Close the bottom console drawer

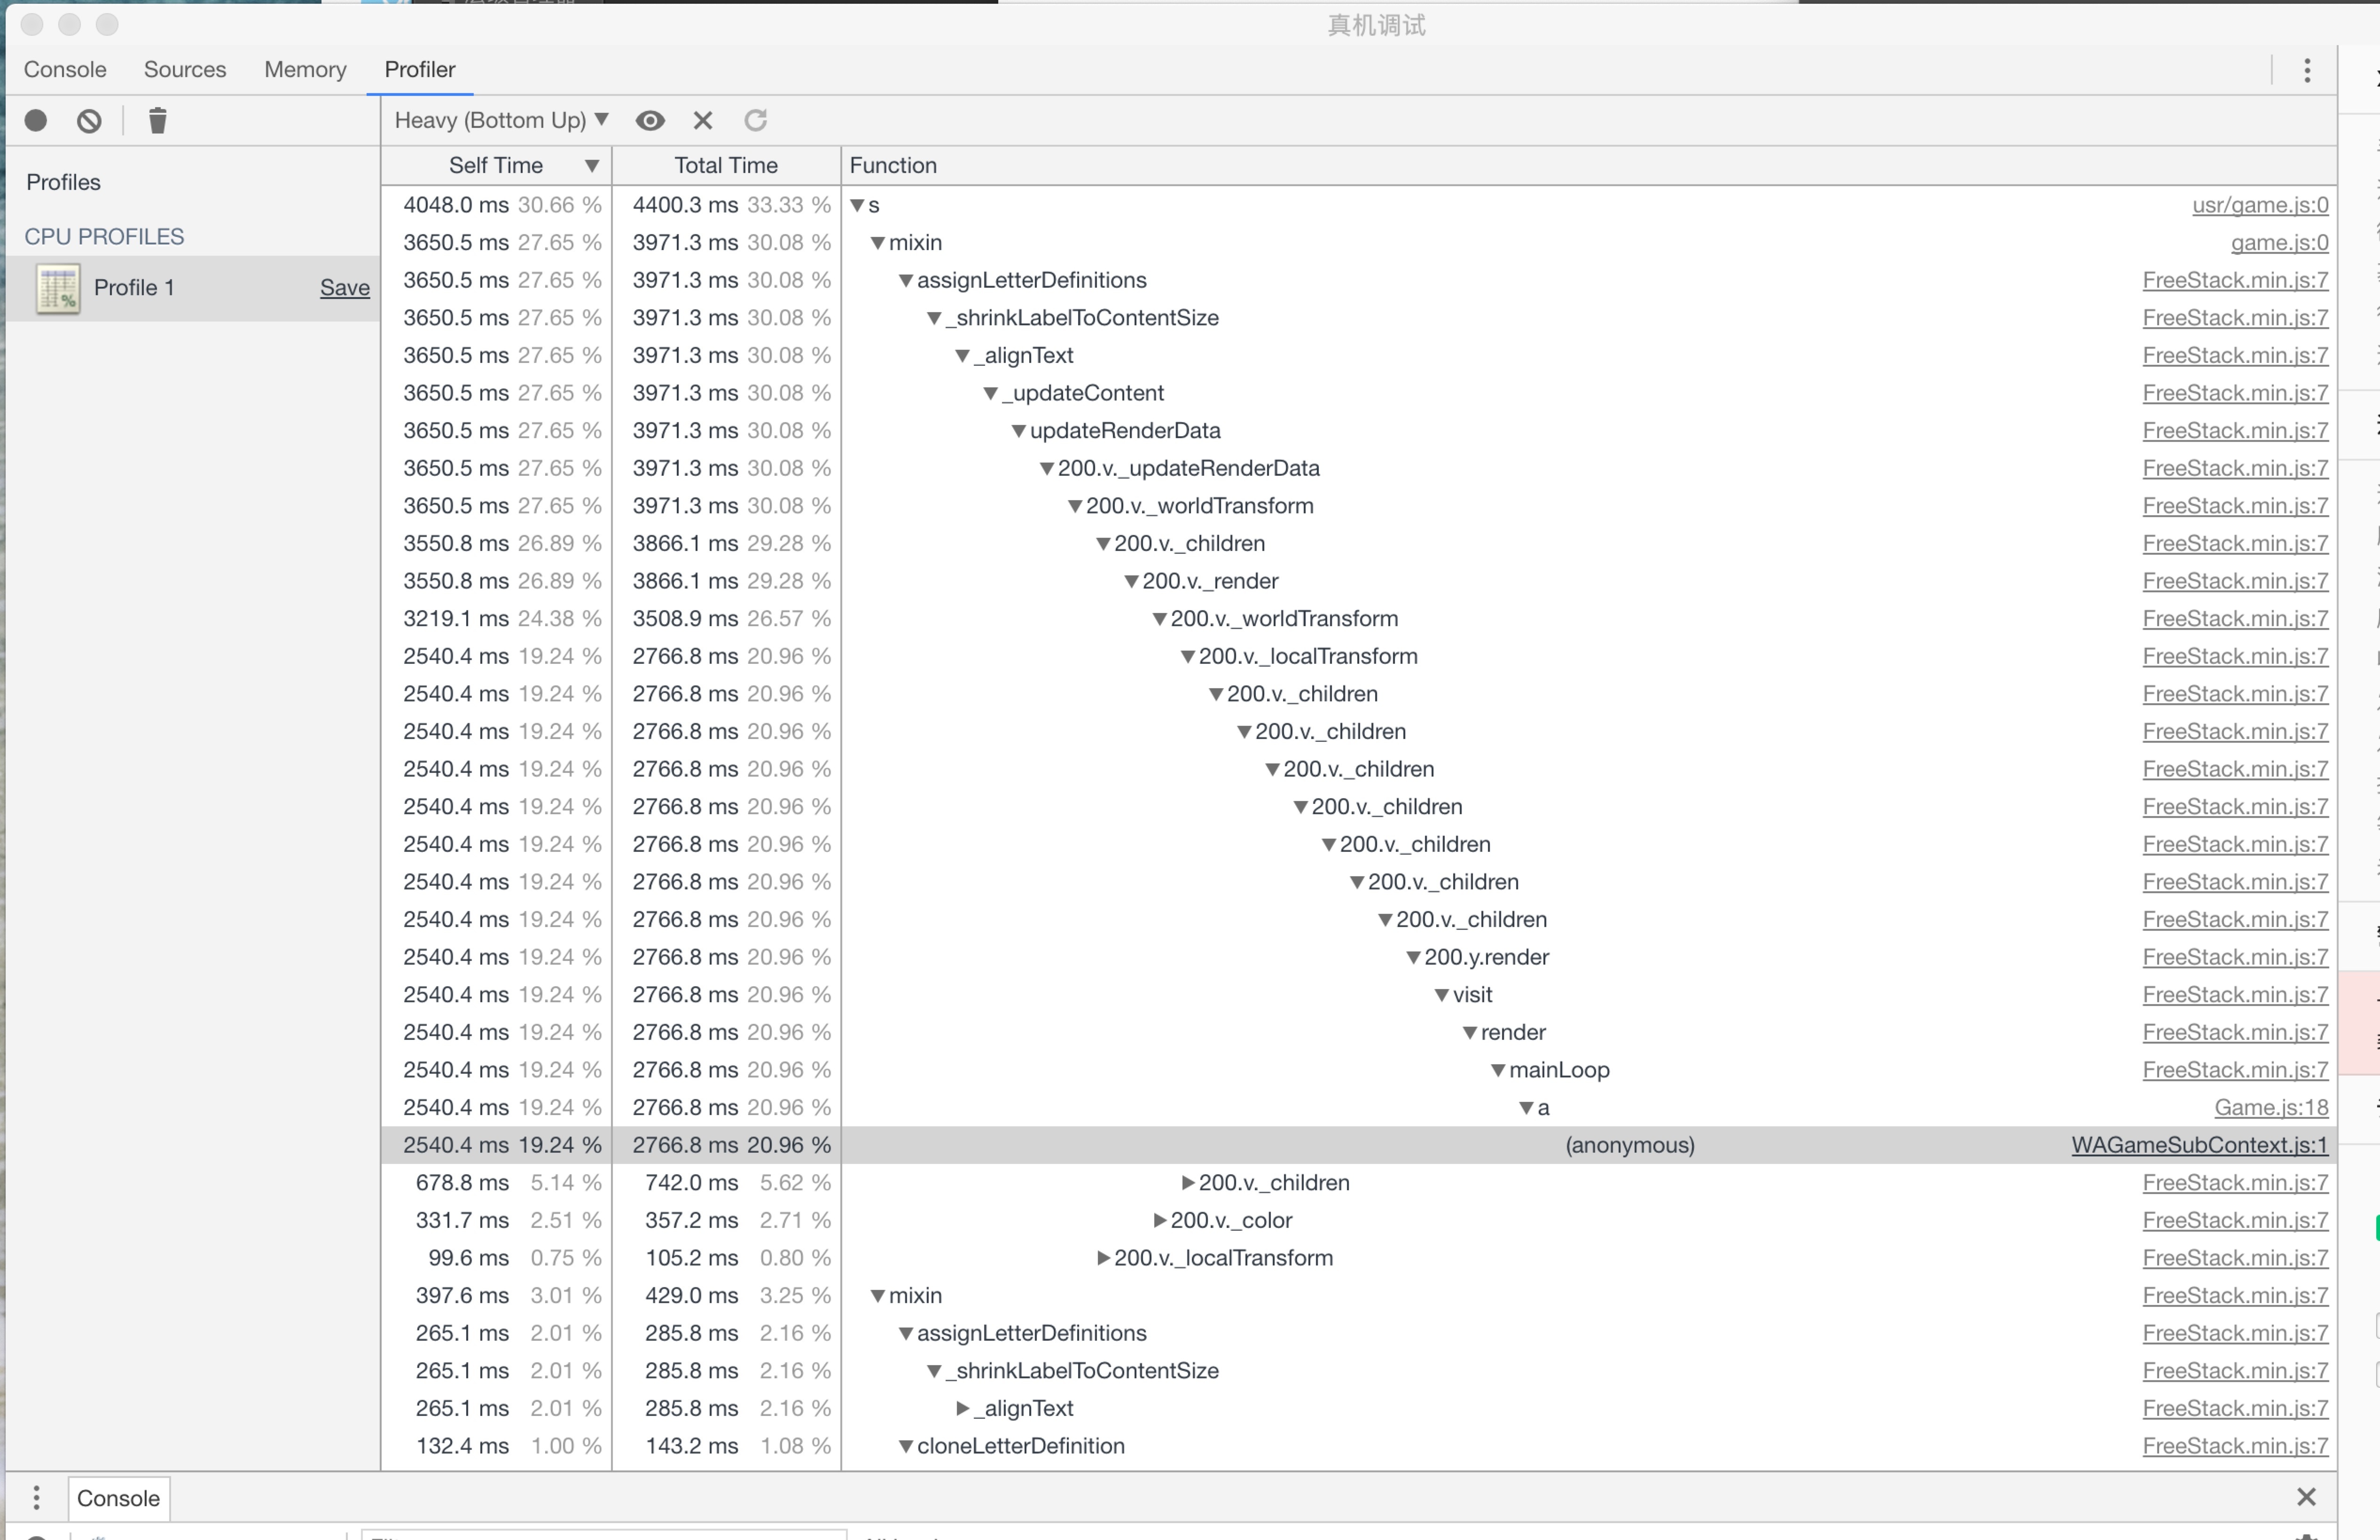pyautogui.click(x=2306, y=1497)
